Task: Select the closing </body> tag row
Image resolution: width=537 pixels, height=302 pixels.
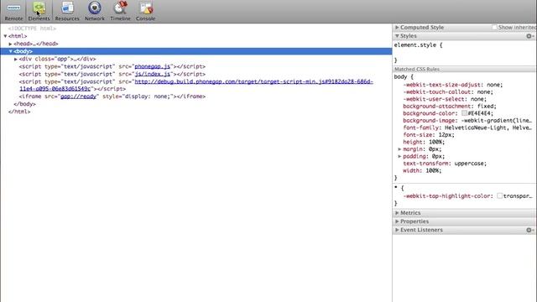Action: click(24, 104)
